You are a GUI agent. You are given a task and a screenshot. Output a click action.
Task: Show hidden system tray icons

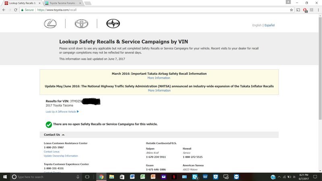pos(279,177)
